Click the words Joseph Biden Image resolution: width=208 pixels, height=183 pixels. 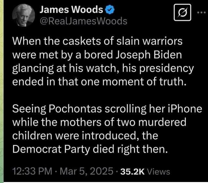[x=149, y=55]
